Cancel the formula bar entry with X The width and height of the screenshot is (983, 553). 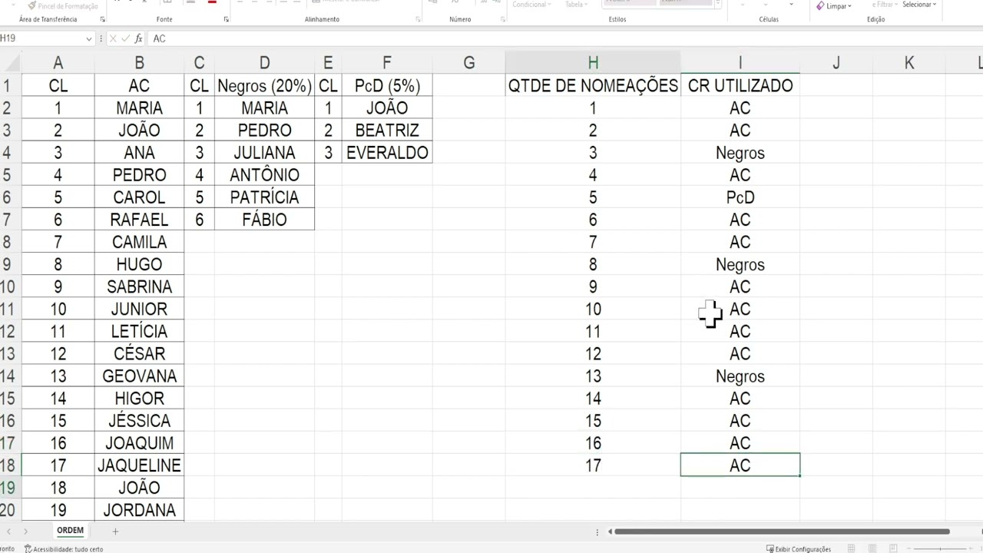pos(113,38)
